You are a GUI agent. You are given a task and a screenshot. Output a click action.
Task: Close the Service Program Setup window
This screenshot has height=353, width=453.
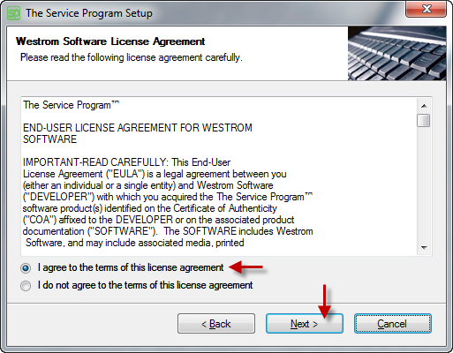(426, 9)
